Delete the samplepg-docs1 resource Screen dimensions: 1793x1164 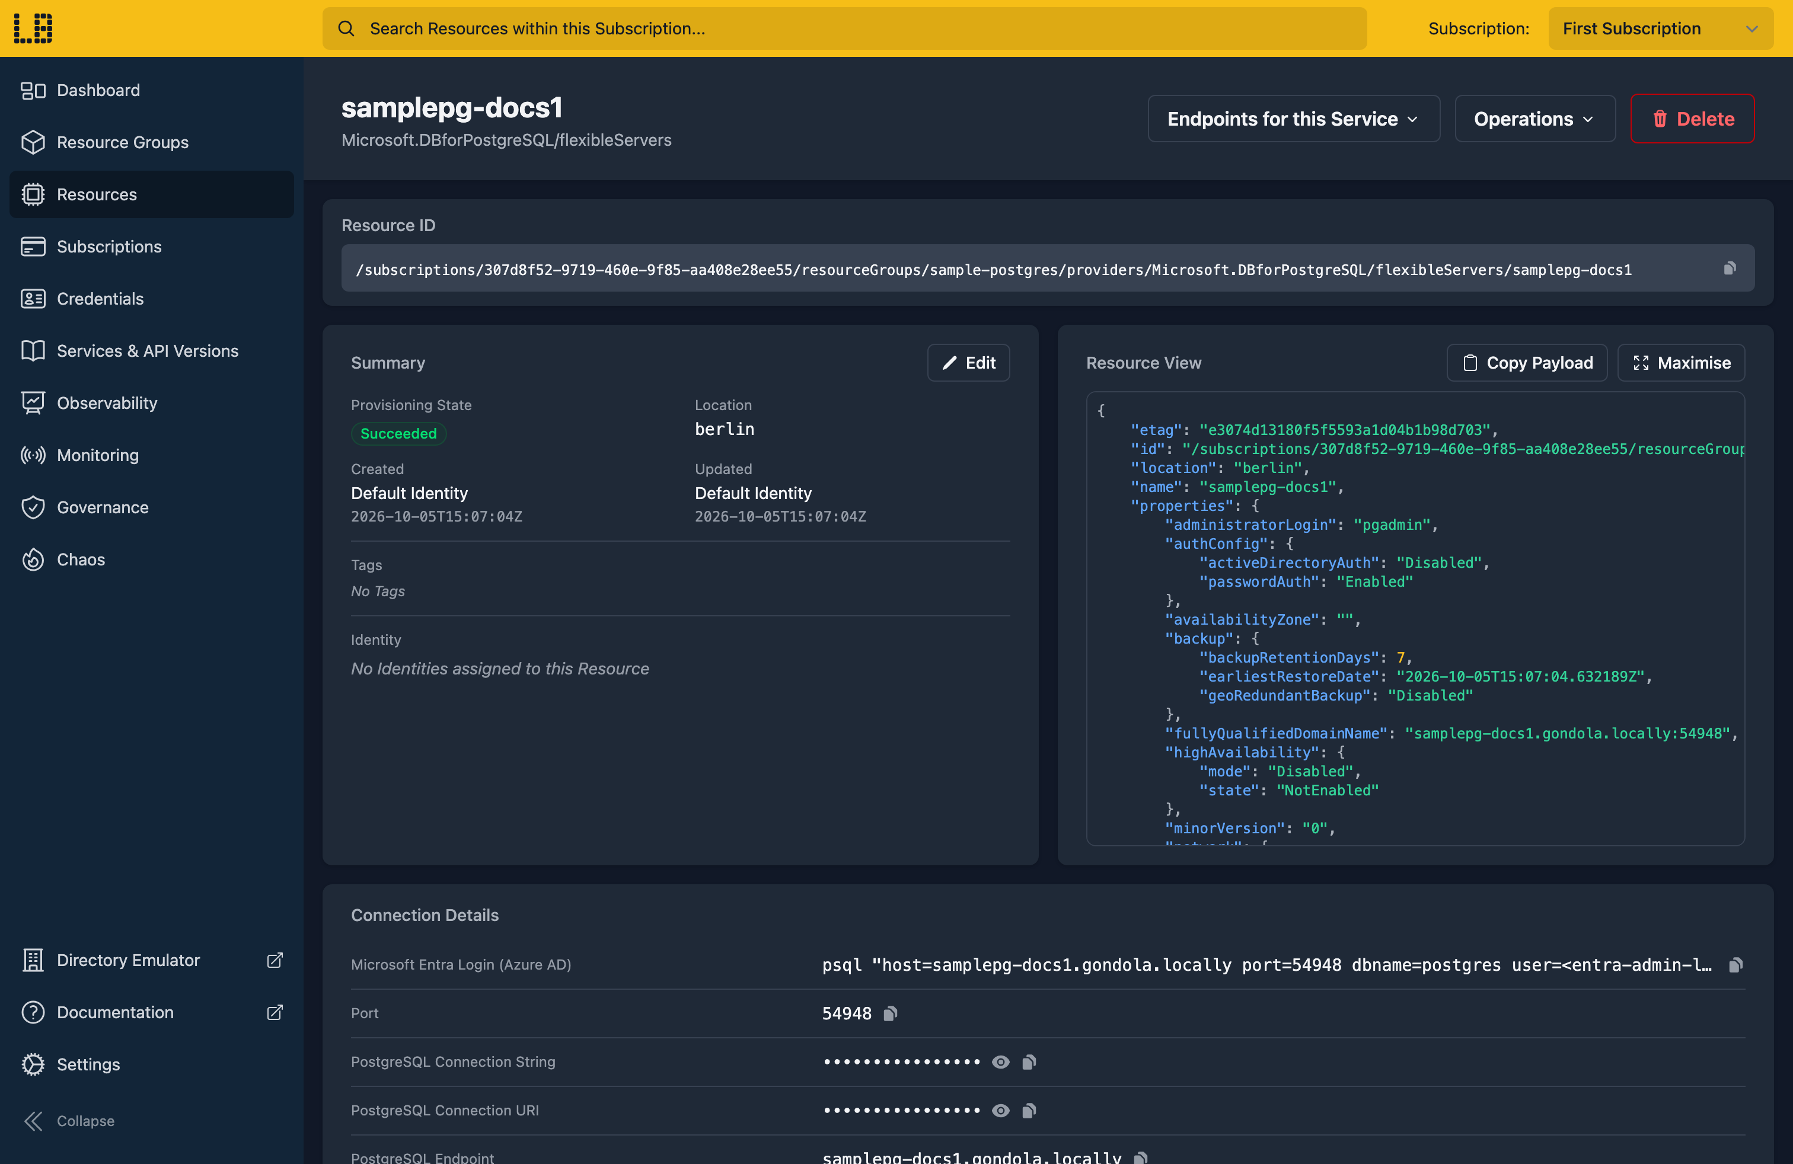pos(1692,118)
